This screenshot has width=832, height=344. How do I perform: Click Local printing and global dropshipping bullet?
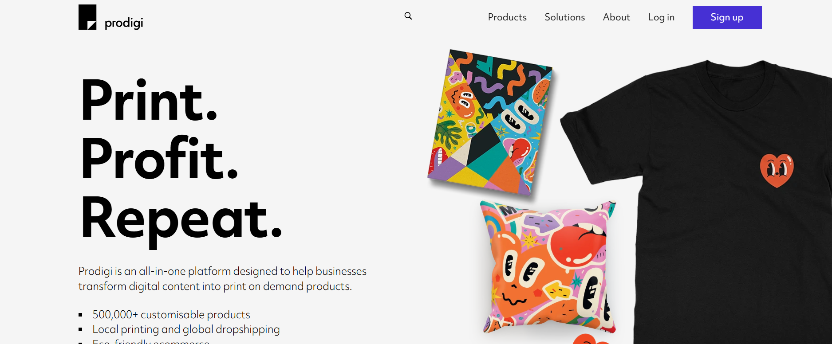coord(186,329)
